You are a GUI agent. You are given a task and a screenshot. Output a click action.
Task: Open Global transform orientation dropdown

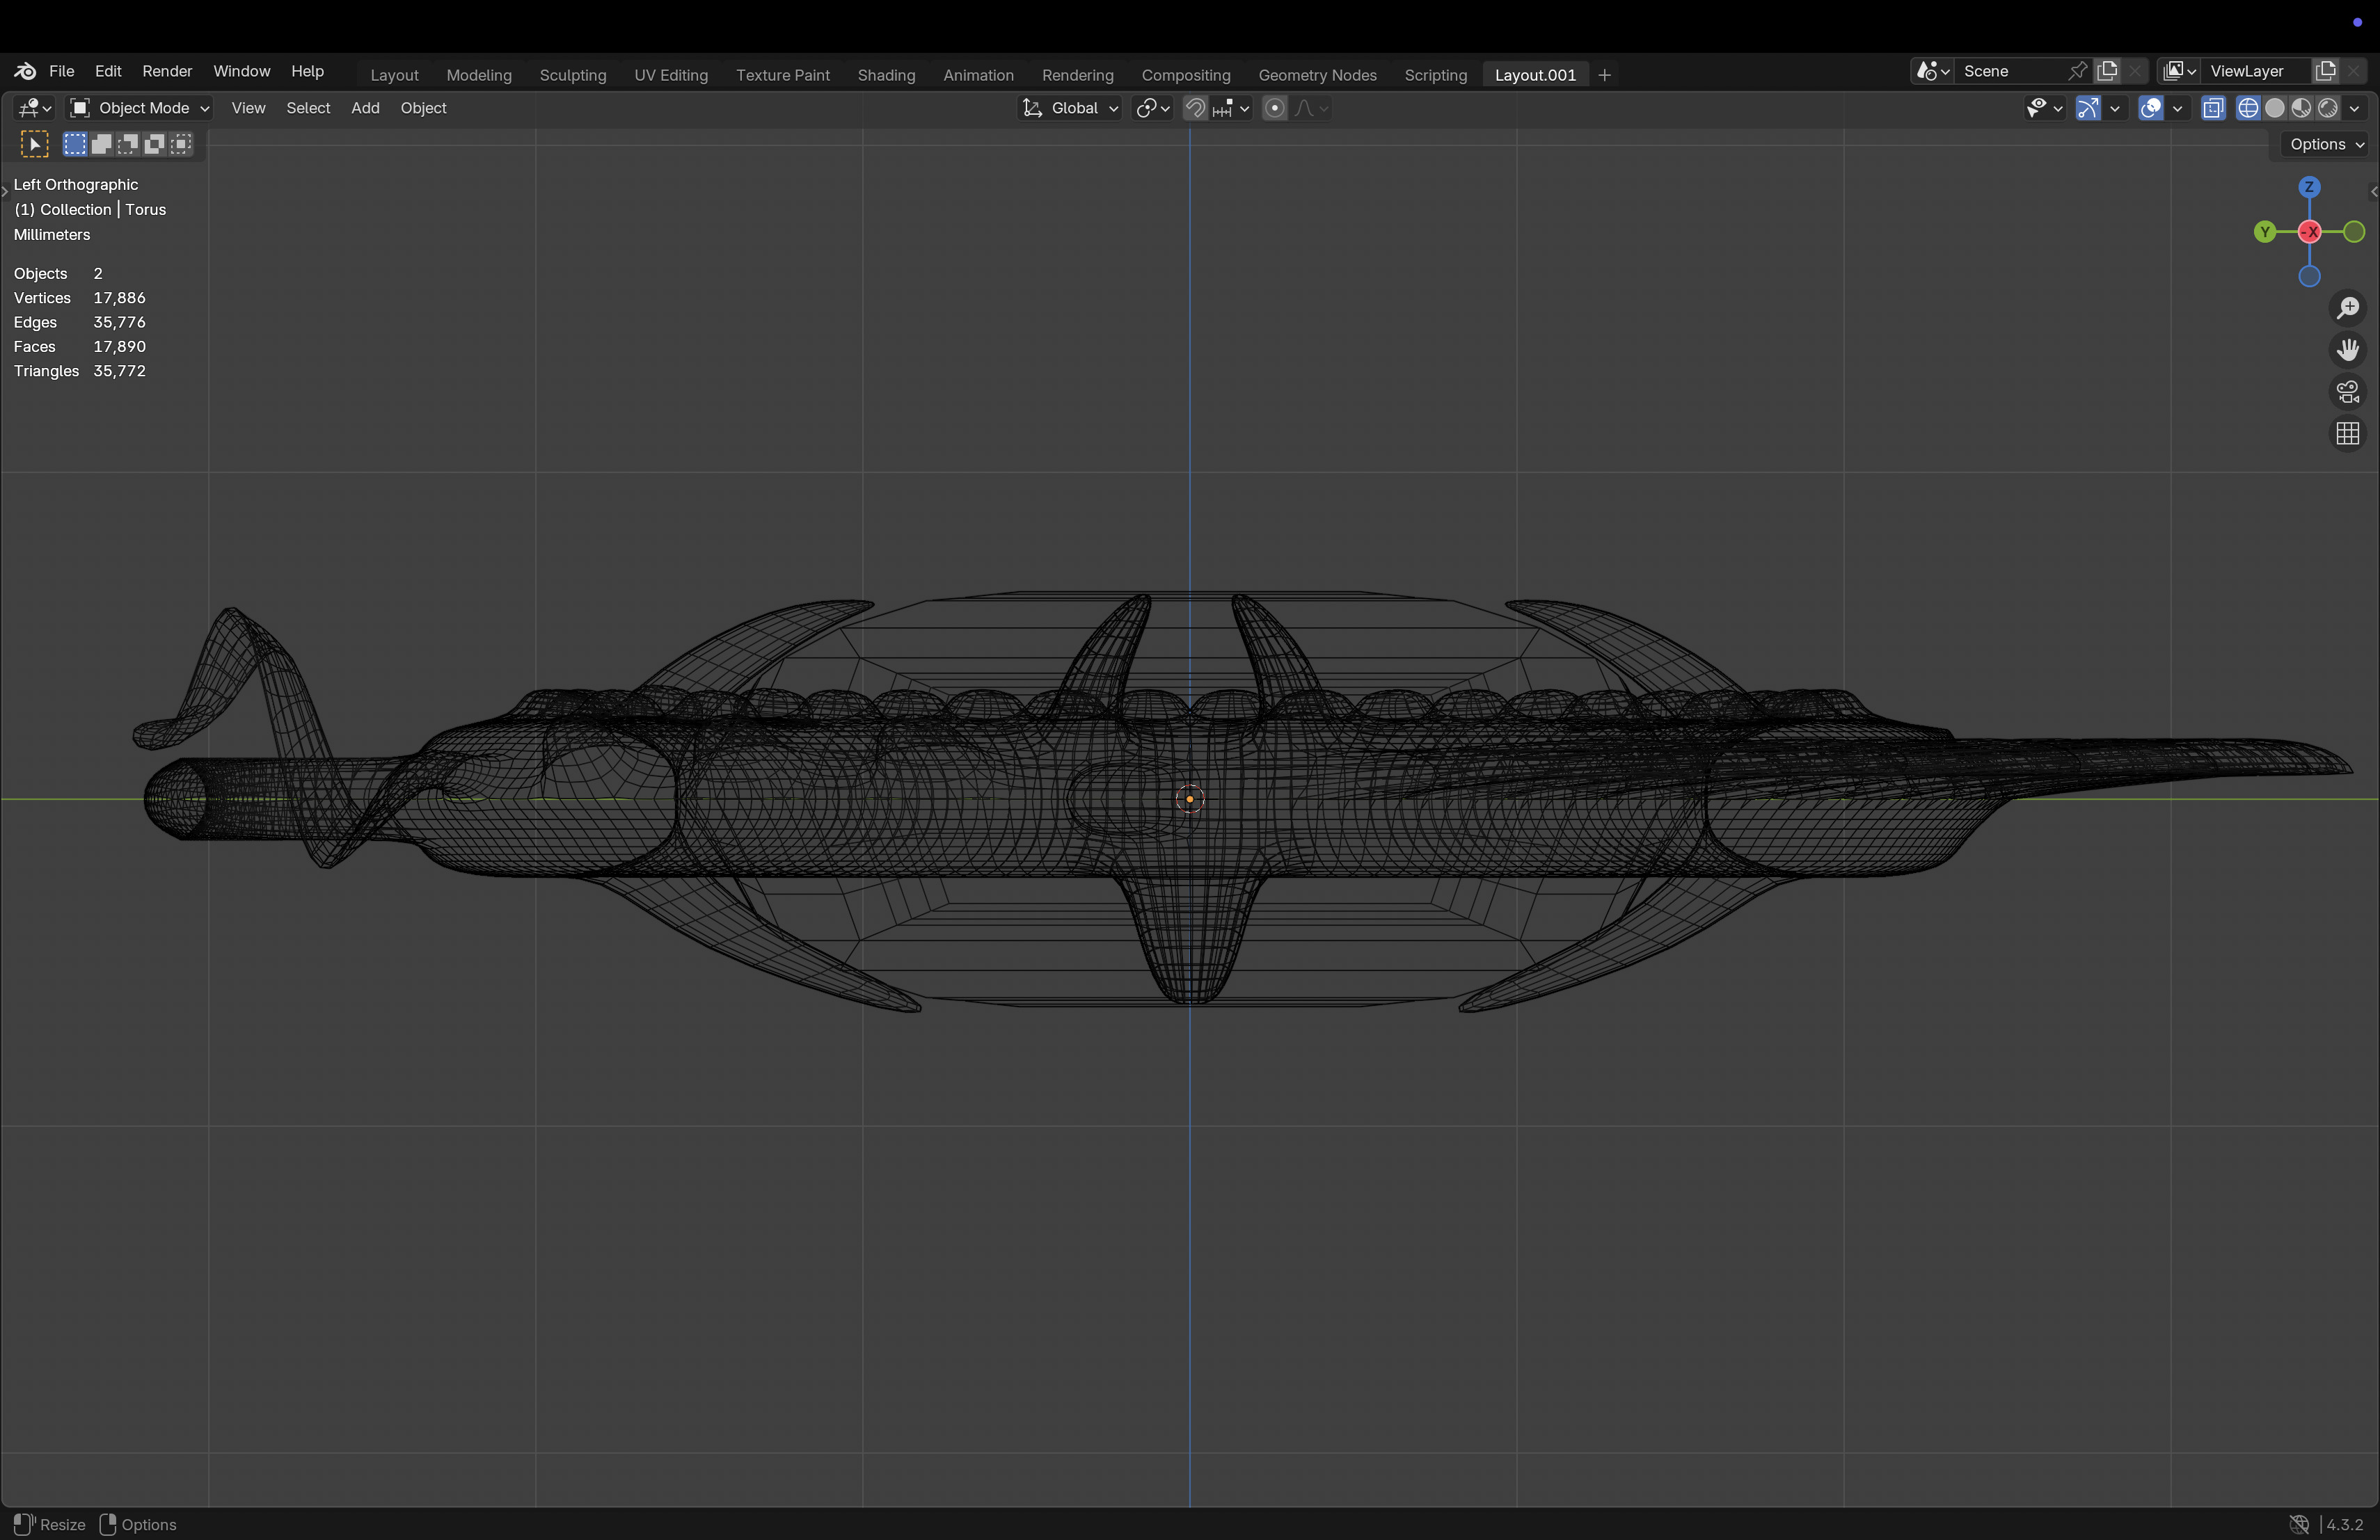click(x=1070, y=108)
